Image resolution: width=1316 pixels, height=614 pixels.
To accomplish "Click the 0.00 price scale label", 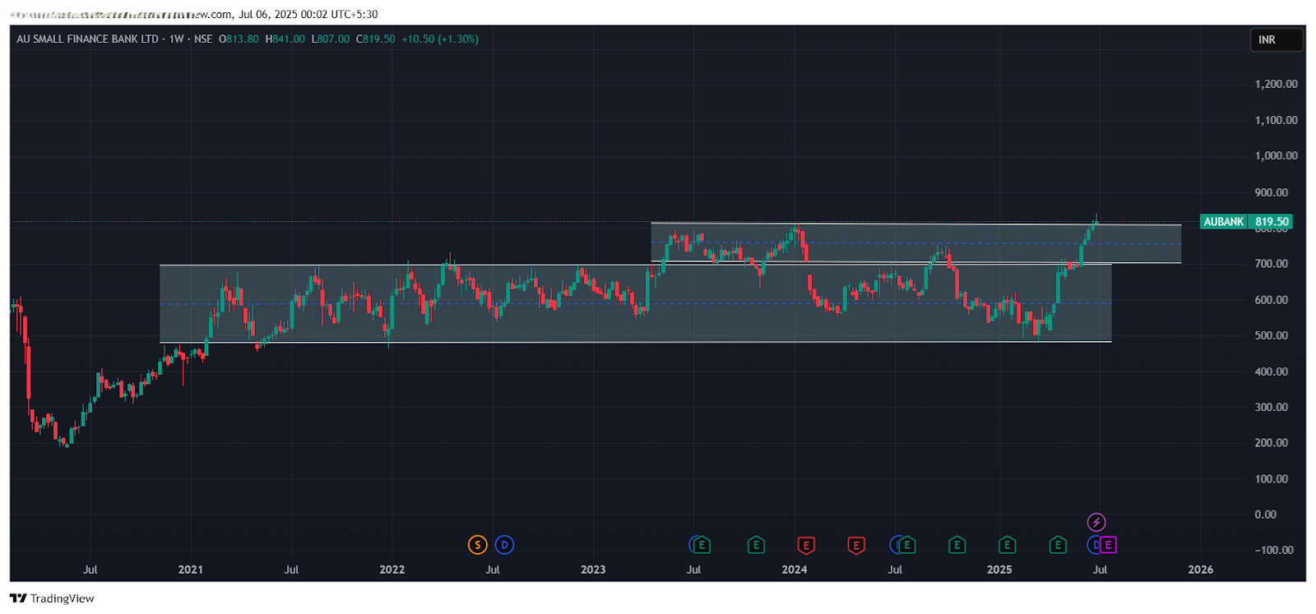I will point(1266,515).
